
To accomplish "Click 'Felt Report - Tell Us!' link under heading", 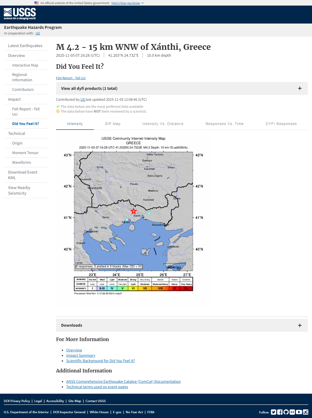I will click(71, 78).
